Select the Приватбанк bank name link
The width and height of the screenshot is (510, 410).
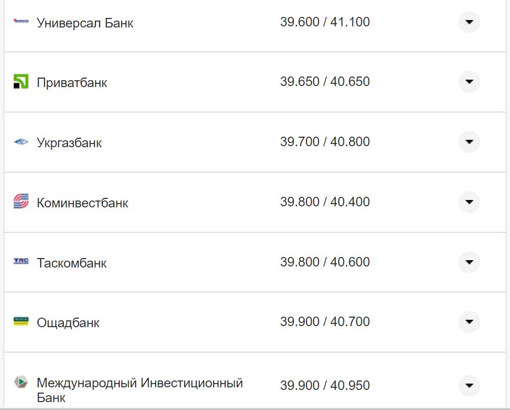(x=72, y=82)
